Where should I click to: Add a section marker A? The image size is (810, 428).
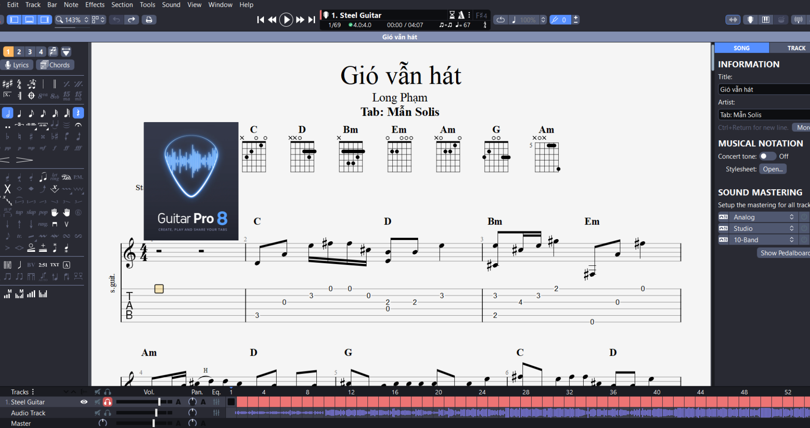point(66,265)
